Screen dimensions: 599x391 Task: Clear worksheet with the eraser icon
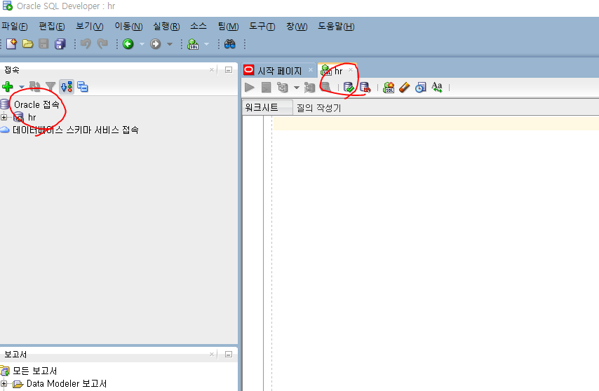[x=404, y=88]
